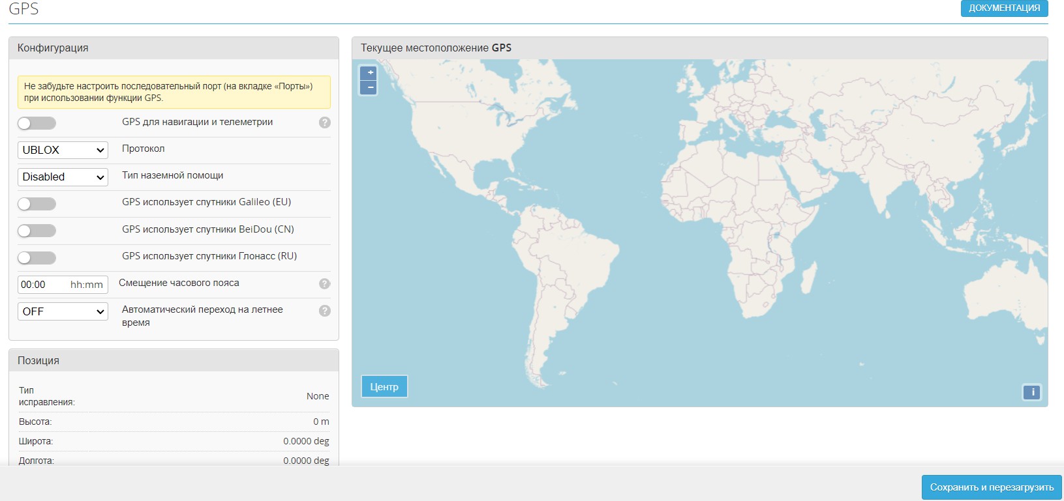Zoom out on the GPS map
The height and width of the screenshot is (501, 1064).
[x=369, y=87]
